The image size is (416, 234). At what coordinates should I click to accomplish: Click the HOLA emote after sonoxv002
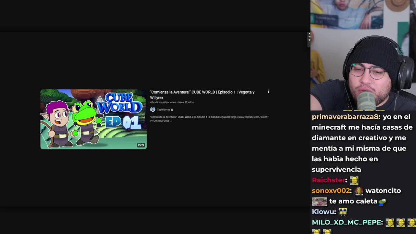coord(359,191)
